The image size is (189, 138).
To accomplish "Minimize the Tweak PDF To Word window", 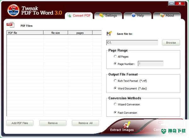I will click(x=172, y=3).
